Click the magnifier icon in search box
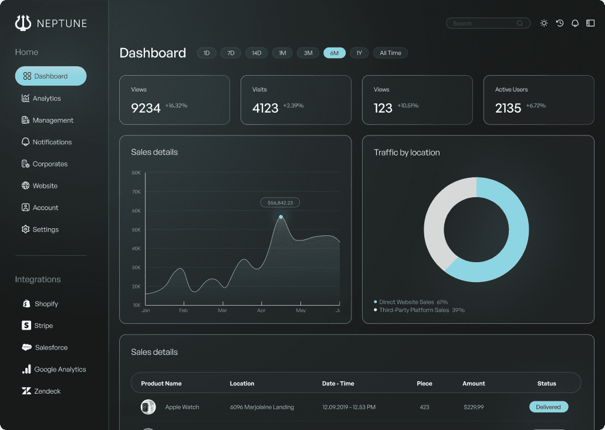The height and width of the screenshot is (430, 605). pos(520,23)
